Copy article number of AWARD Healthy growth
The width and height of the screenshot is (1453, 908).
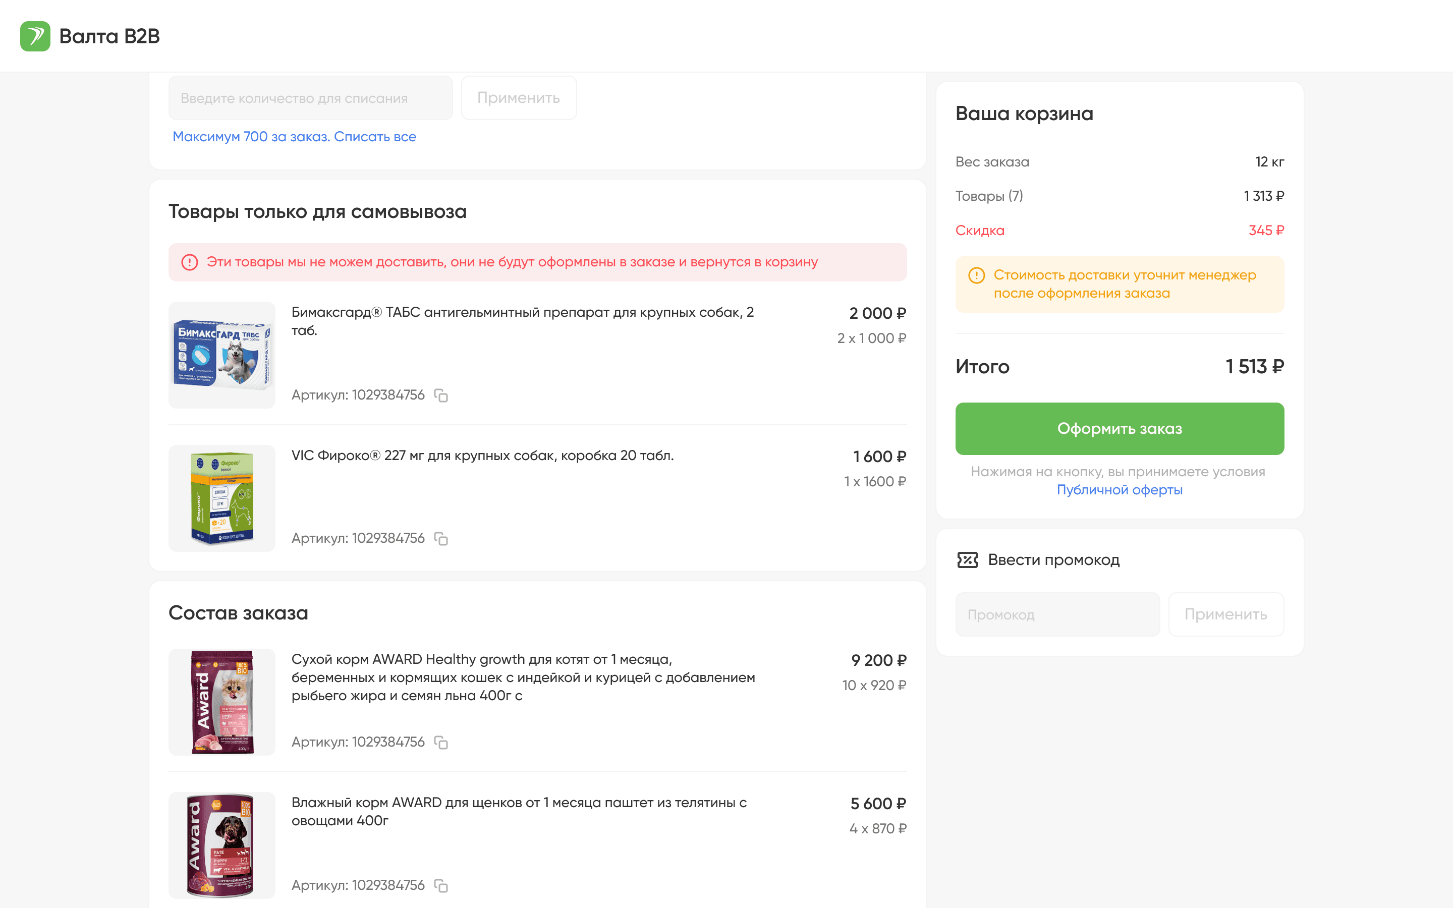pyautogui.click(x=441, y=742)
